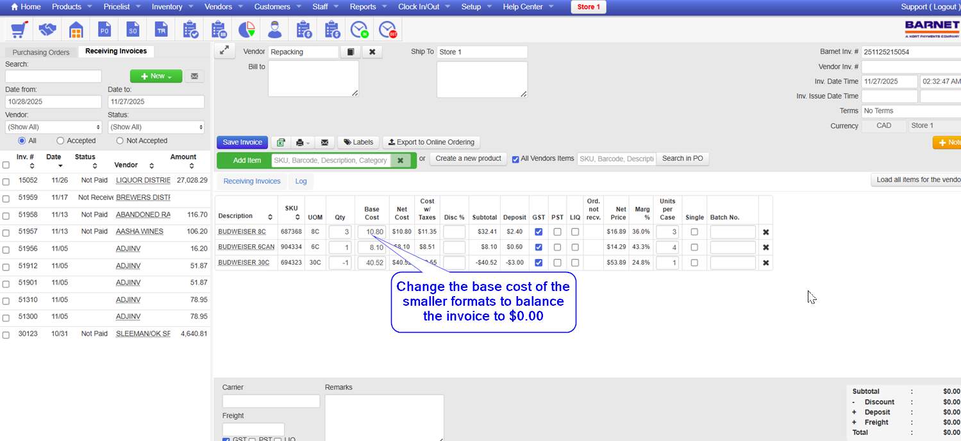Remove the BUDWEISER 8C row

click(x=765, y=232)
